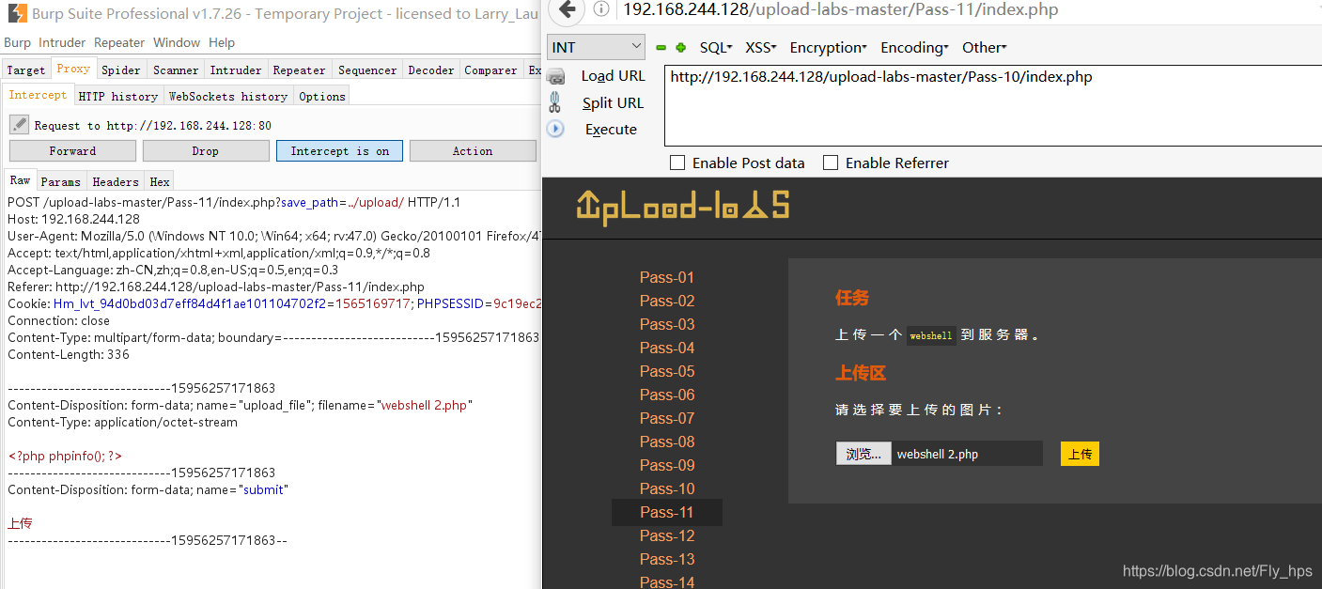Image resolution: width=1322 pixels, height=589 pixels.
Task: Switch to the Intruder tab
Action: tap(236, 70)
